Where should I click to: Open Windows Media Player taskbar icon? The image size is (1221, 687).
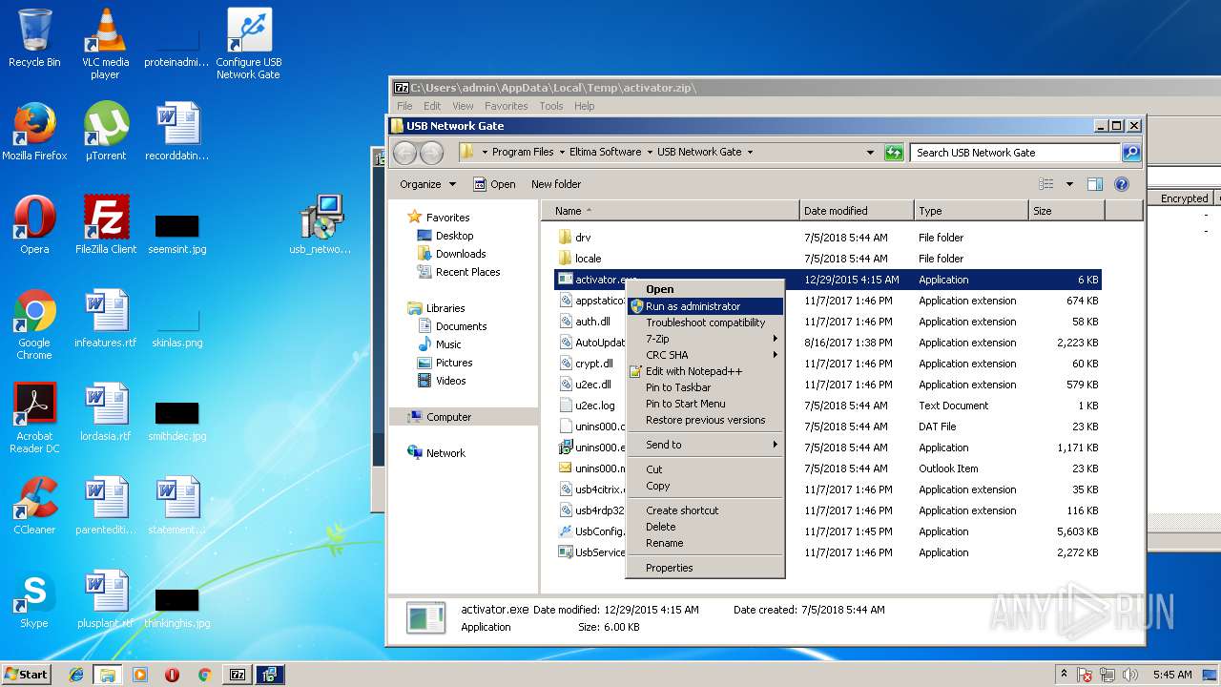click(x=140, y=675)
